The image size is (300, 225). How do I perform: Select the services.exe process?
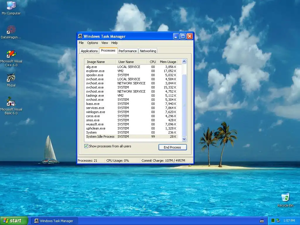point(131,108)
